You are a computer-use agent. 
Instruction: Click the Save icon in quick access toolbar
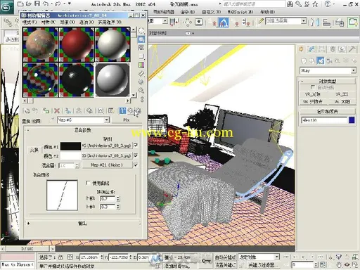pos(37,4)
